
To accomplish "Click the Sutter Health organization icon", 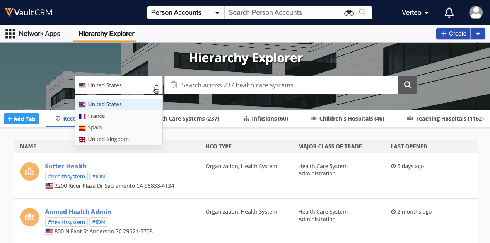I will 30,172.
